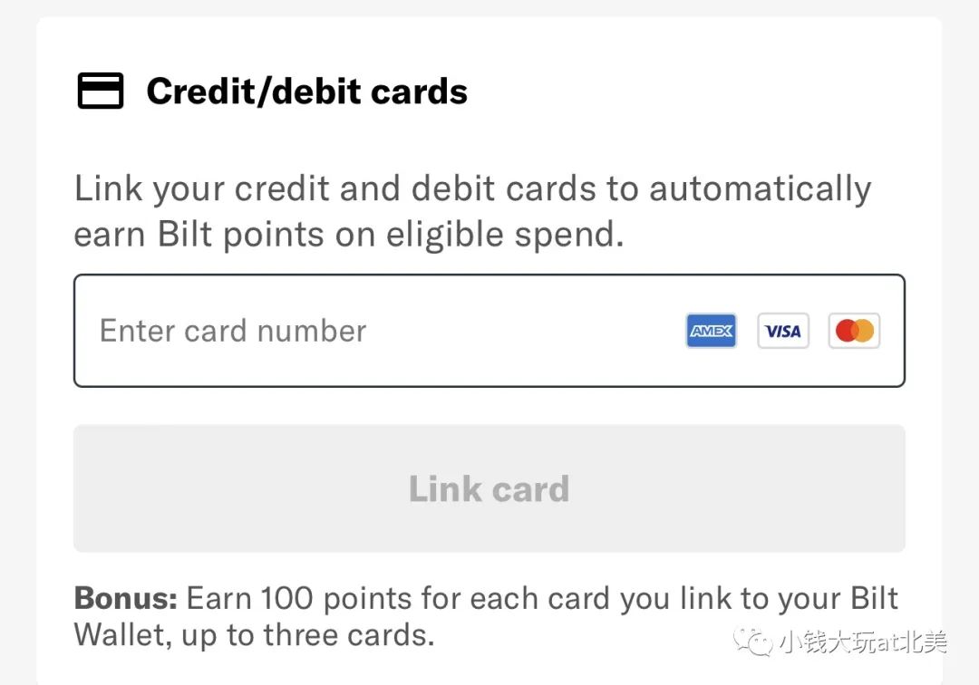
Task: Click the 小钱大玩at北美 watermark text
Action: click(864, 642)
